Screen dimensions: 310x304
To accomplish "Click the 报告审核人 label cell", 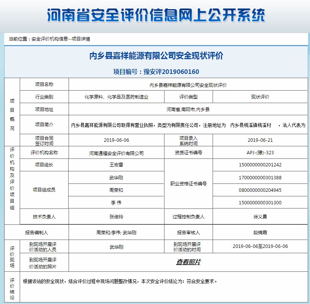I will click(188, 233).
